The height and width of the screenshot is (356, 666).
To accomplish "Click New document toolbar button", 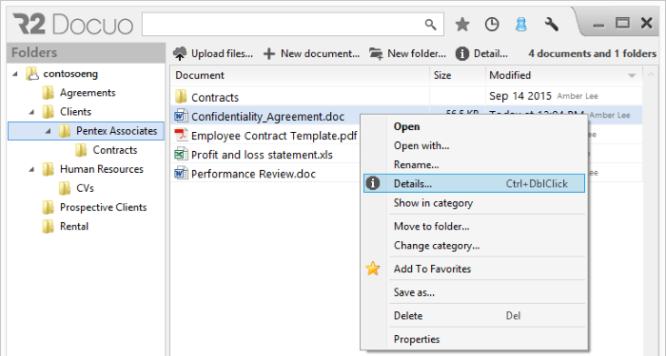I will coord(311,54).
